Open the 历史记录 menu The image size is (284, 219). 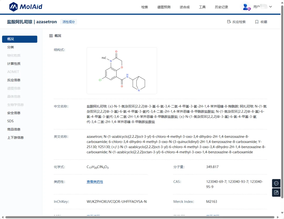pos(221,7)
